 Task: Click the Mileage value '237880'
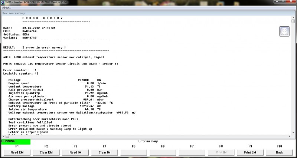pyautogui.click(x=83, y=80)
